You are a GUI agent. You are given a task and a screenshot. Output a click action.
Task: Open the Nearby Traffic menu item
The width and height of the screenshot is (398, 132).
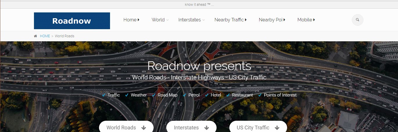[x=229, y=20]
